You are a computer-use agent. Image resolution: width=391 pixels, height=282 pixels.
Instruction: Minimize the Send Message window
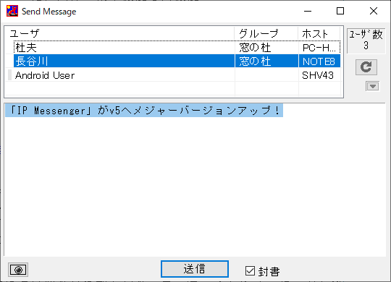tap(308, 11)
